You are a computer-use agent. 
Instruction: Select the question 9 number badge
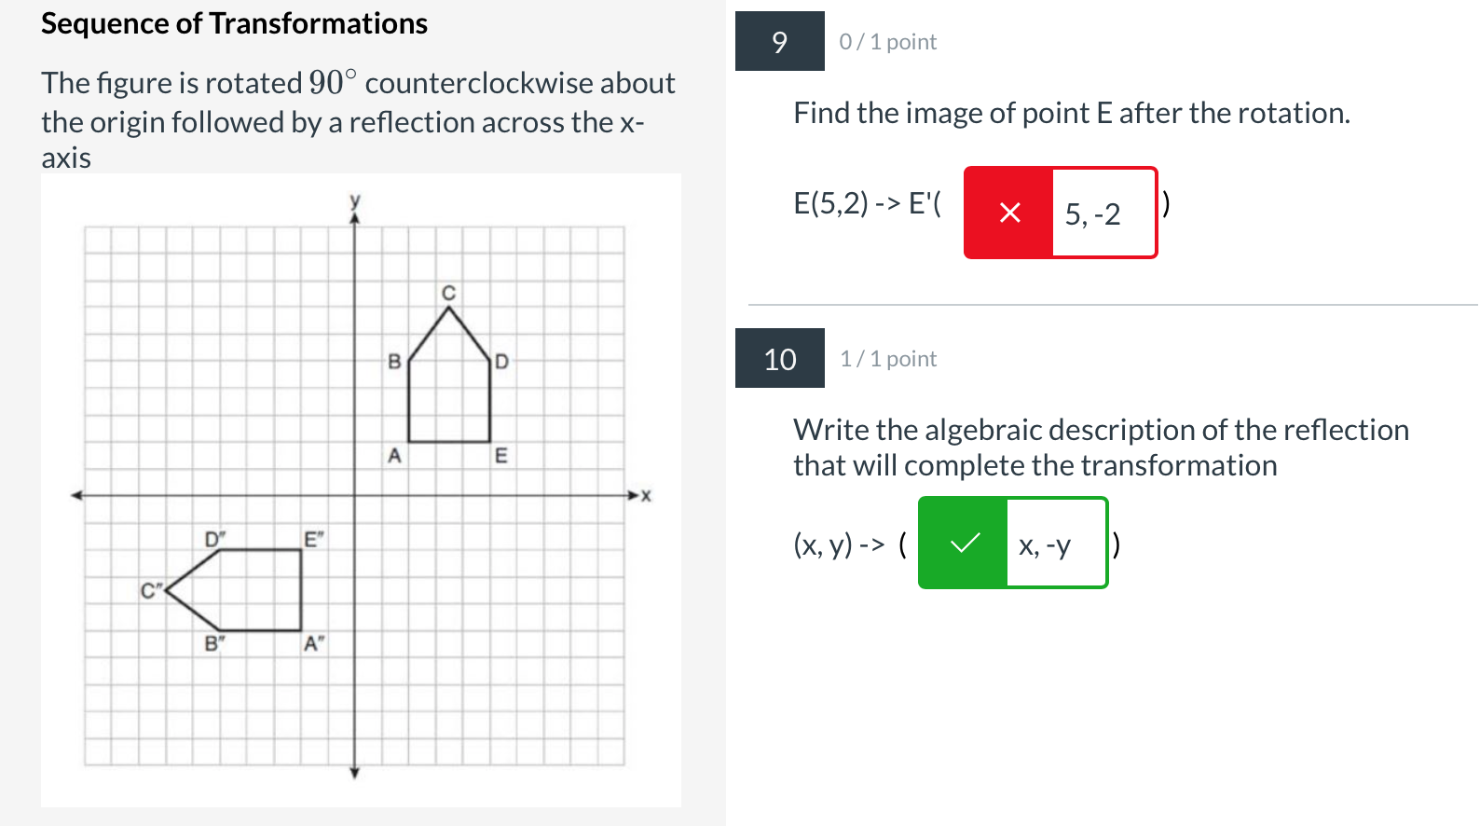(x=779, y=41)
